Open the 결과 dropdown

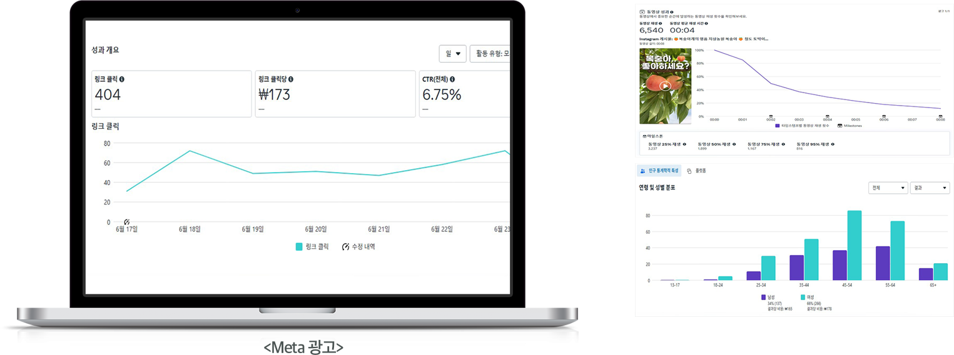930,187
